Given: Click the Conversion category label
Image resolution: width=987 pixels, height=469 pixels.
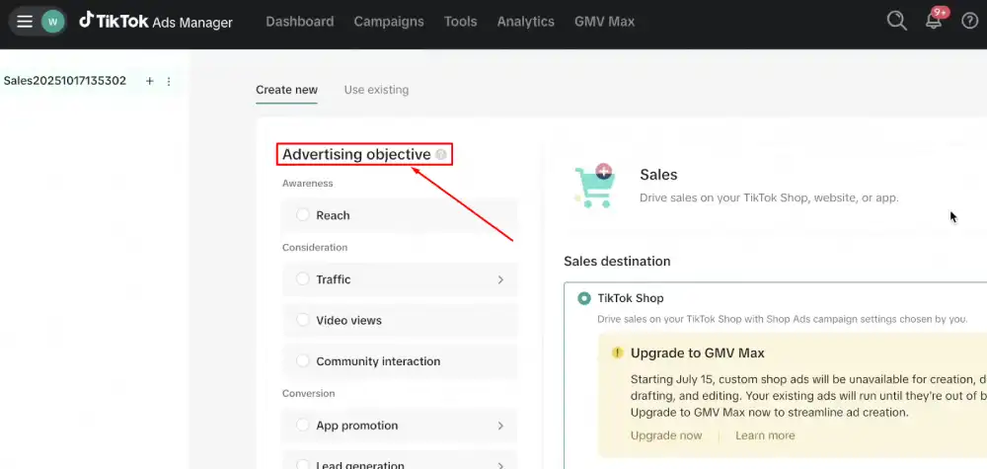Looking at the screenshot, I should (308, 393).
